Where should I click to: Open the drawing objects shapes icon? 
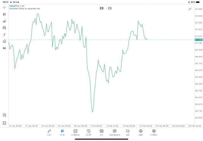pyautogui.click(x=4, y=41)
